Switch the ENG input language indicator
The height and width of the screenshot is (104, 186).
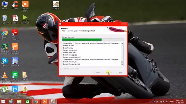(x=172, y=101)
